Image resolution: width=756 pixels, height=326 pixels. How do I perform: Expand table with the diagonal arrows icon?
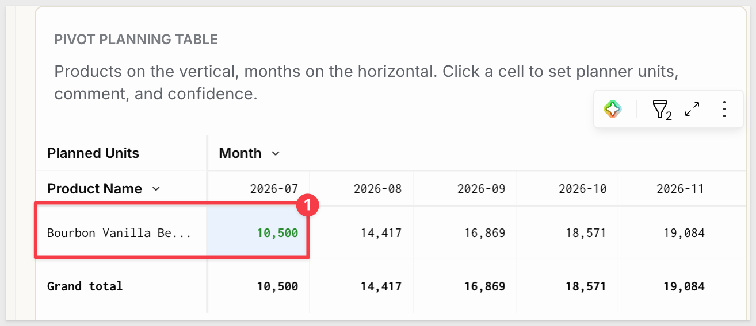(x=692, y=109)
